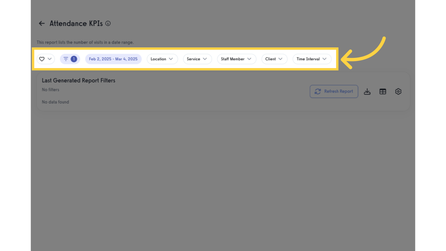This screenshot has width=446, height=251.
Task: Navigate back using the left arrow icon
Action: [x=41, y=23]
